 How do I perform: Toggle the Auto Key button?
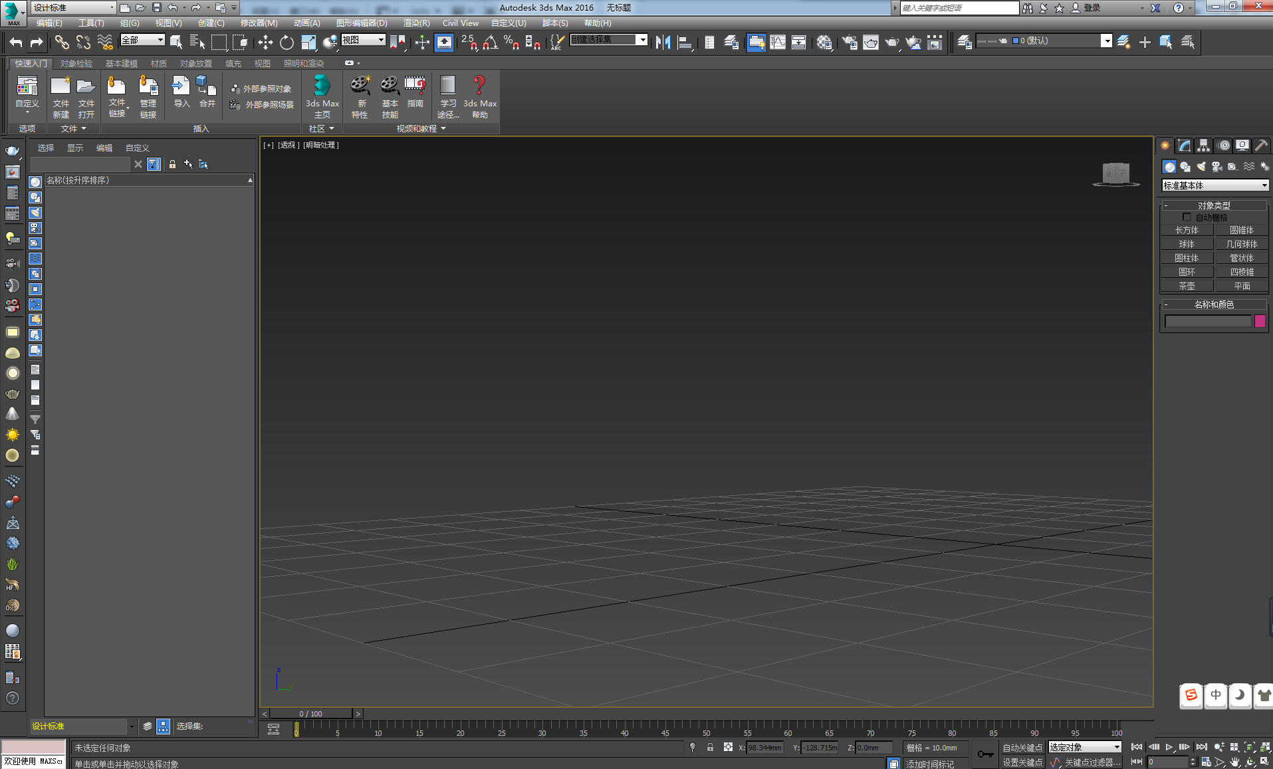[1022, 748]
